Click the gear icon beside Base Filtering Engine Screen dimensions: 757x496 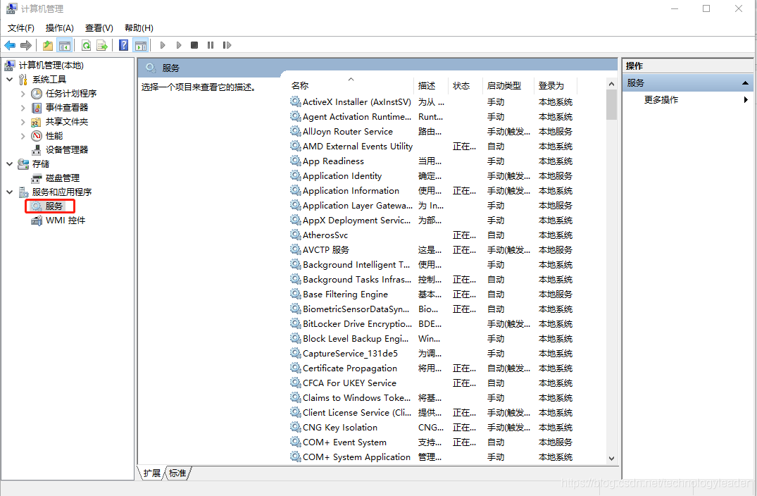pos(296,294)
